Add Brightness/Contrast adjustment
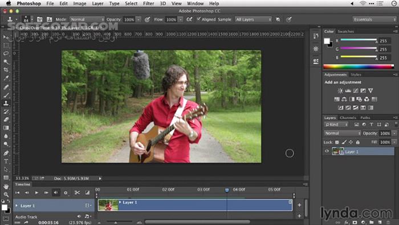Image resolution: width=399 pixels, height=225 pixels. [x=340, y=91]
